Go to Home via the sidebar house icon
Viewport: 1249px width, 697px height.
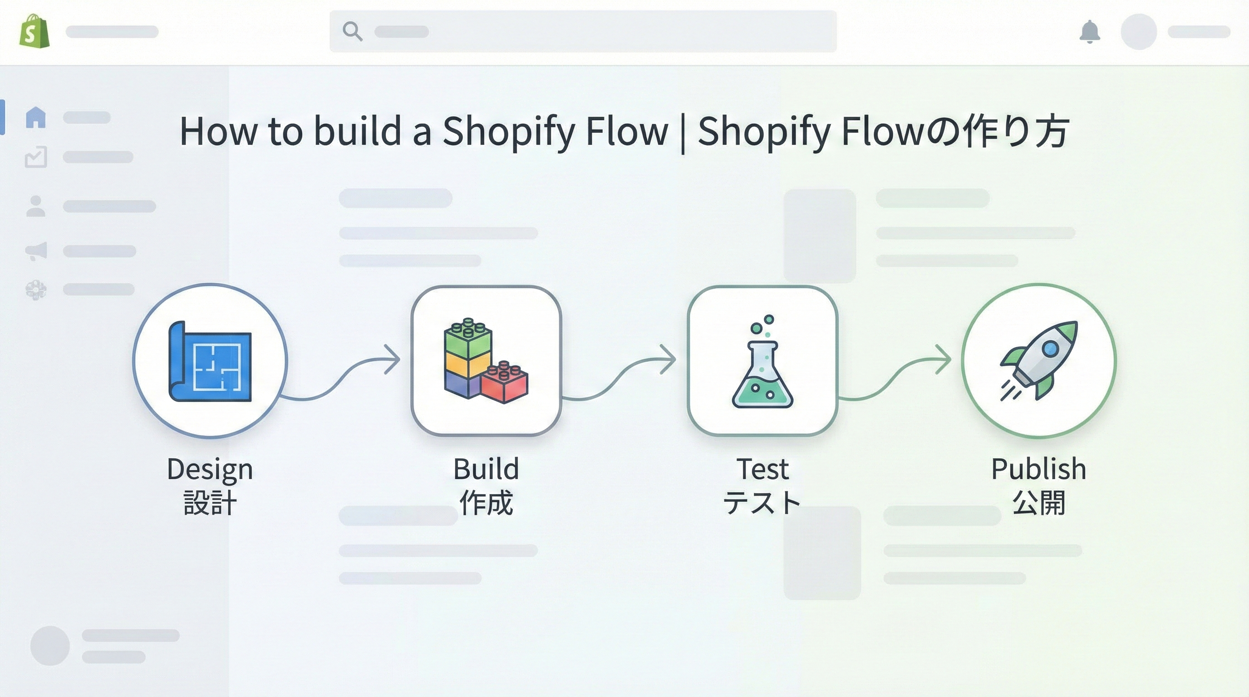click(36, 117)
